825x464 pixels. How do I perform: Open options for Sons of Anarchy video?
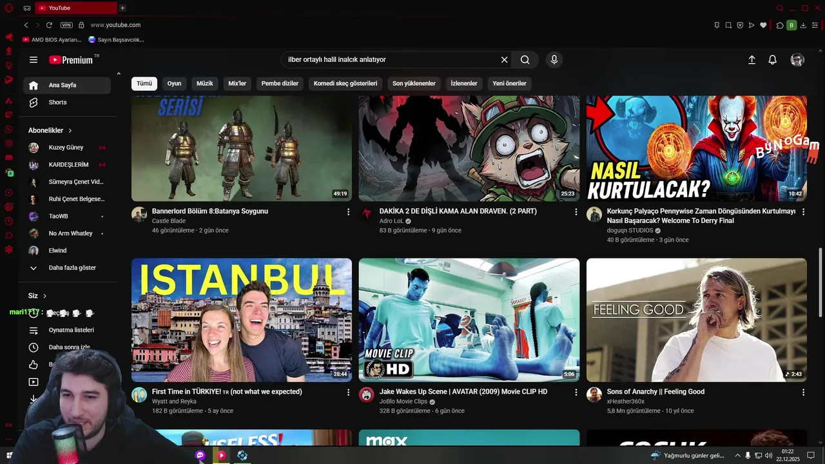[x=803, y=392]
